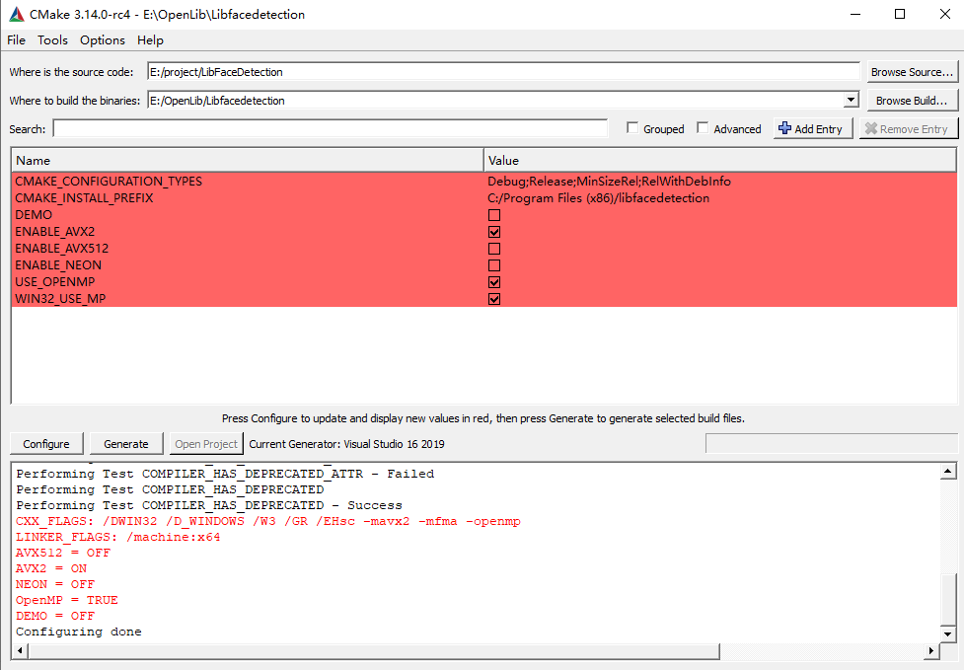Click the Debug;Release;MinSizeRel;RelWithDebInfo value
Image resolution: width=964 pixels, height=670 pixels.
tap(609, 182)
